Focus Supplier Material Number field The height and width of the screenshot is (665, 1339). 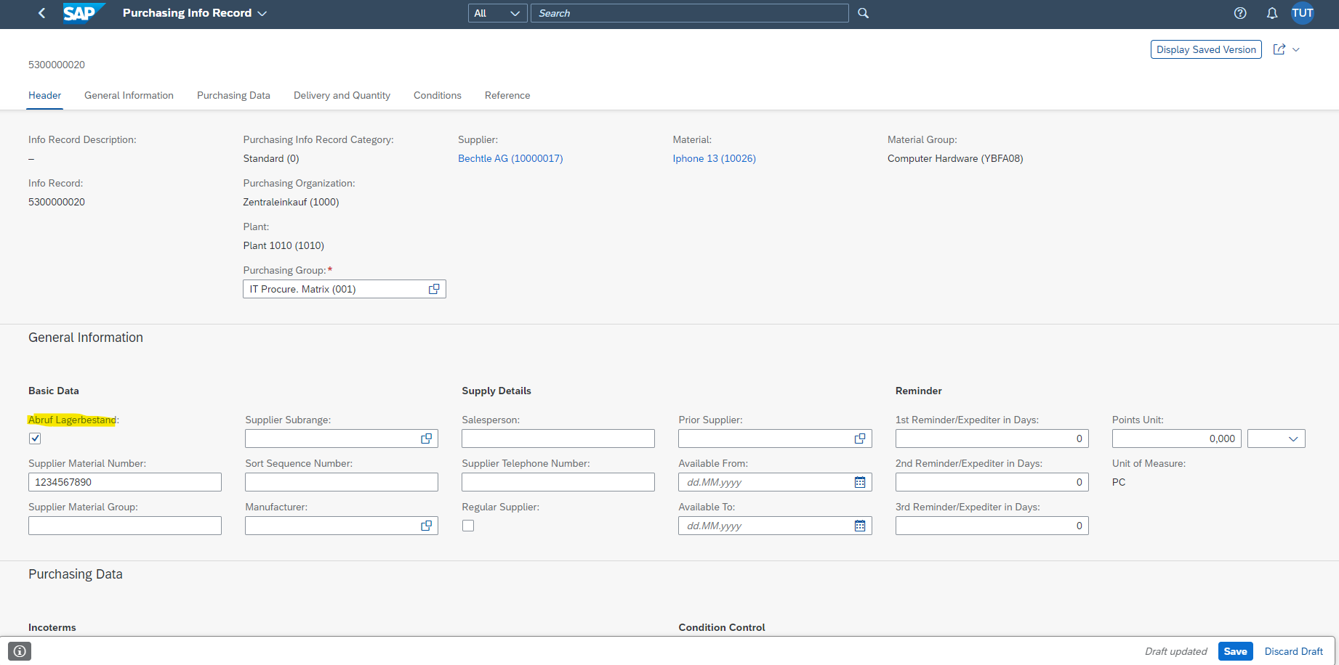coord(125,482)
